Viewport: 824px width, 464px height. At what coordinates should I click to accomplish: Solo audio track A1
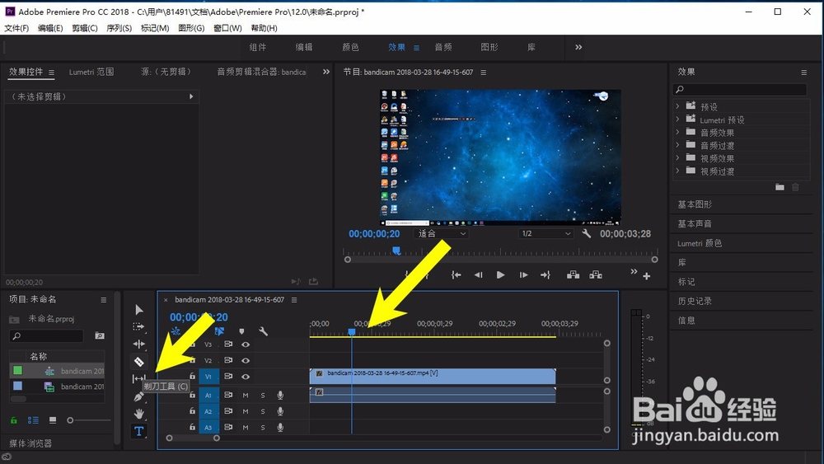[x=263, y=395]
